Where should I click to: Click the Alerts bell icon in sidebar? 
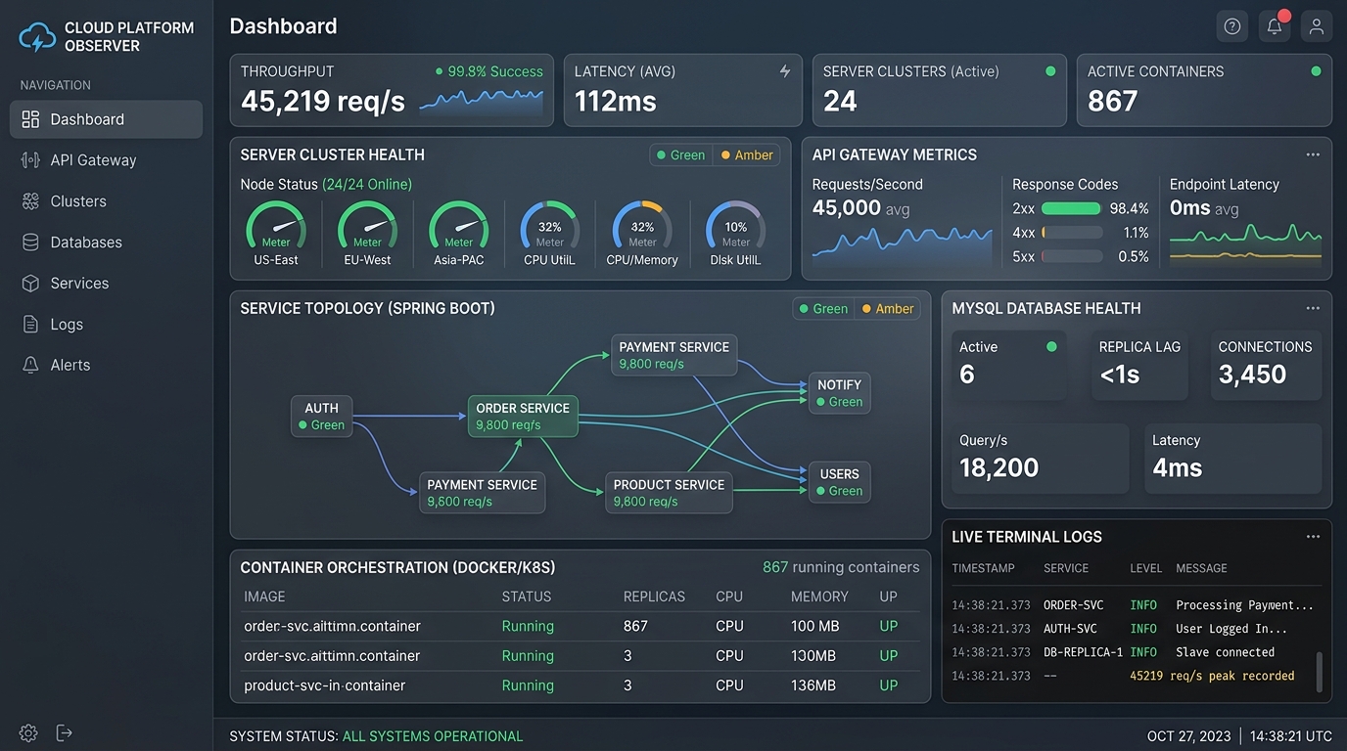tap(30, 365)
